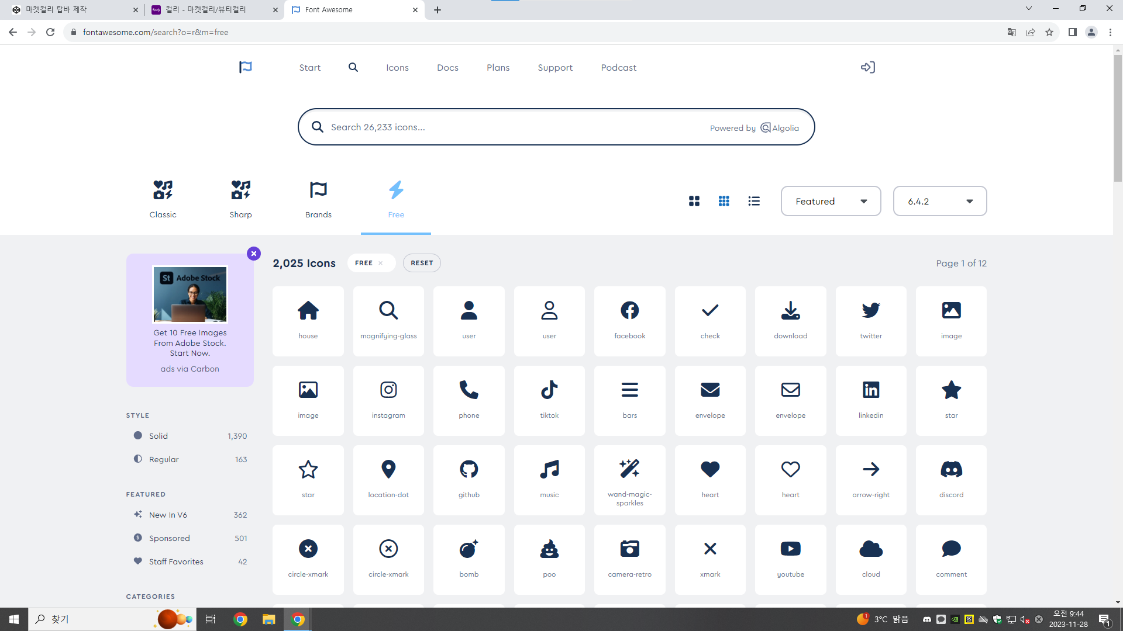This screenshot has width=1123, height=631.
Task: Select the tiktok icon tile
Action: [549, 400]
